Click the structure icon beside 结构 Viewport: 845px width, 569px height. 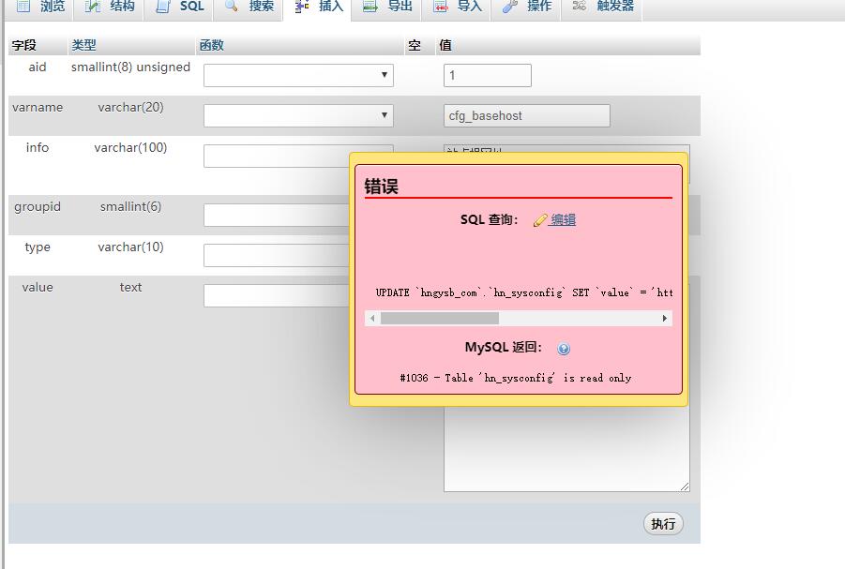click(92, 6)
